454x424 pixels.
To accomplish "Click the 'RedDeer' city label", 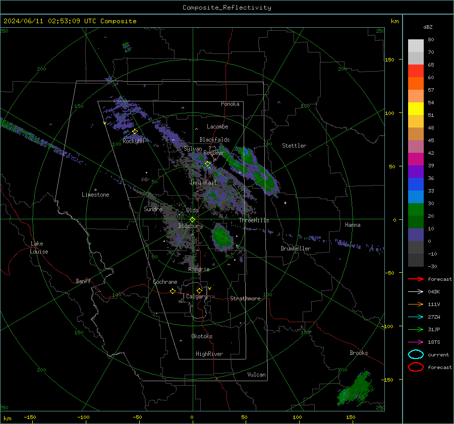I will tap(214, 153).
